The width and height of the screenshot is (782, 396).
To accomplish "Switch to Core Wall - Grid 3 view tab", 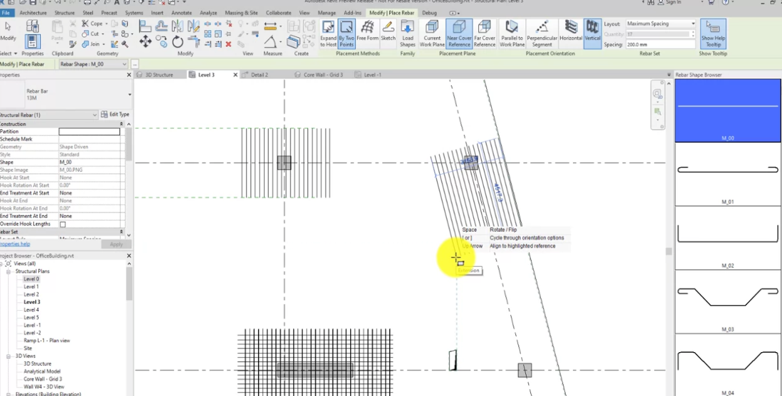I will click(323, 75).
